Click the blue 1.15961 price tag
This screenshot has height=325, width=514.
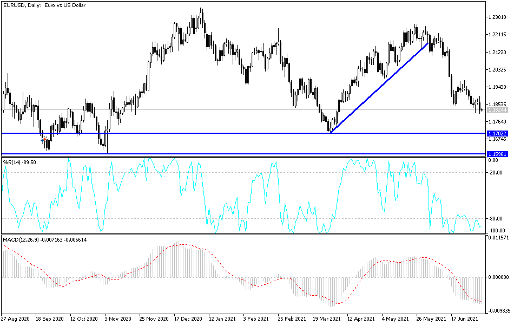tap(497, 154)
